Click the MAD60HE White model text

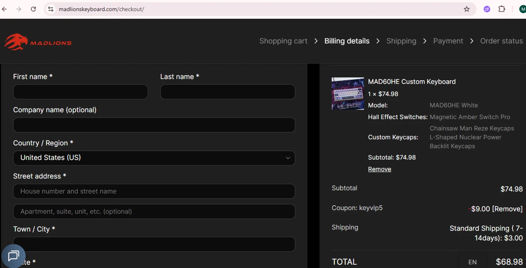pos(454,105)
